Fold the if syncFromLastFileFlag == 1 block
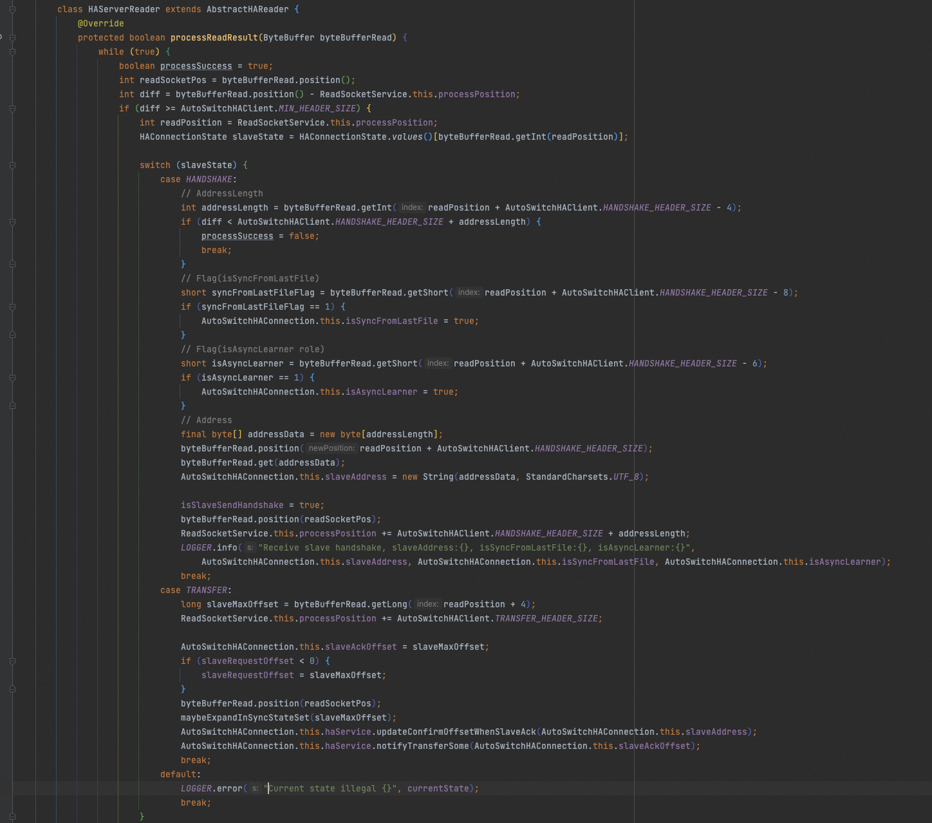932x823 pixels. pyautogui.click(x=12, y=307)
